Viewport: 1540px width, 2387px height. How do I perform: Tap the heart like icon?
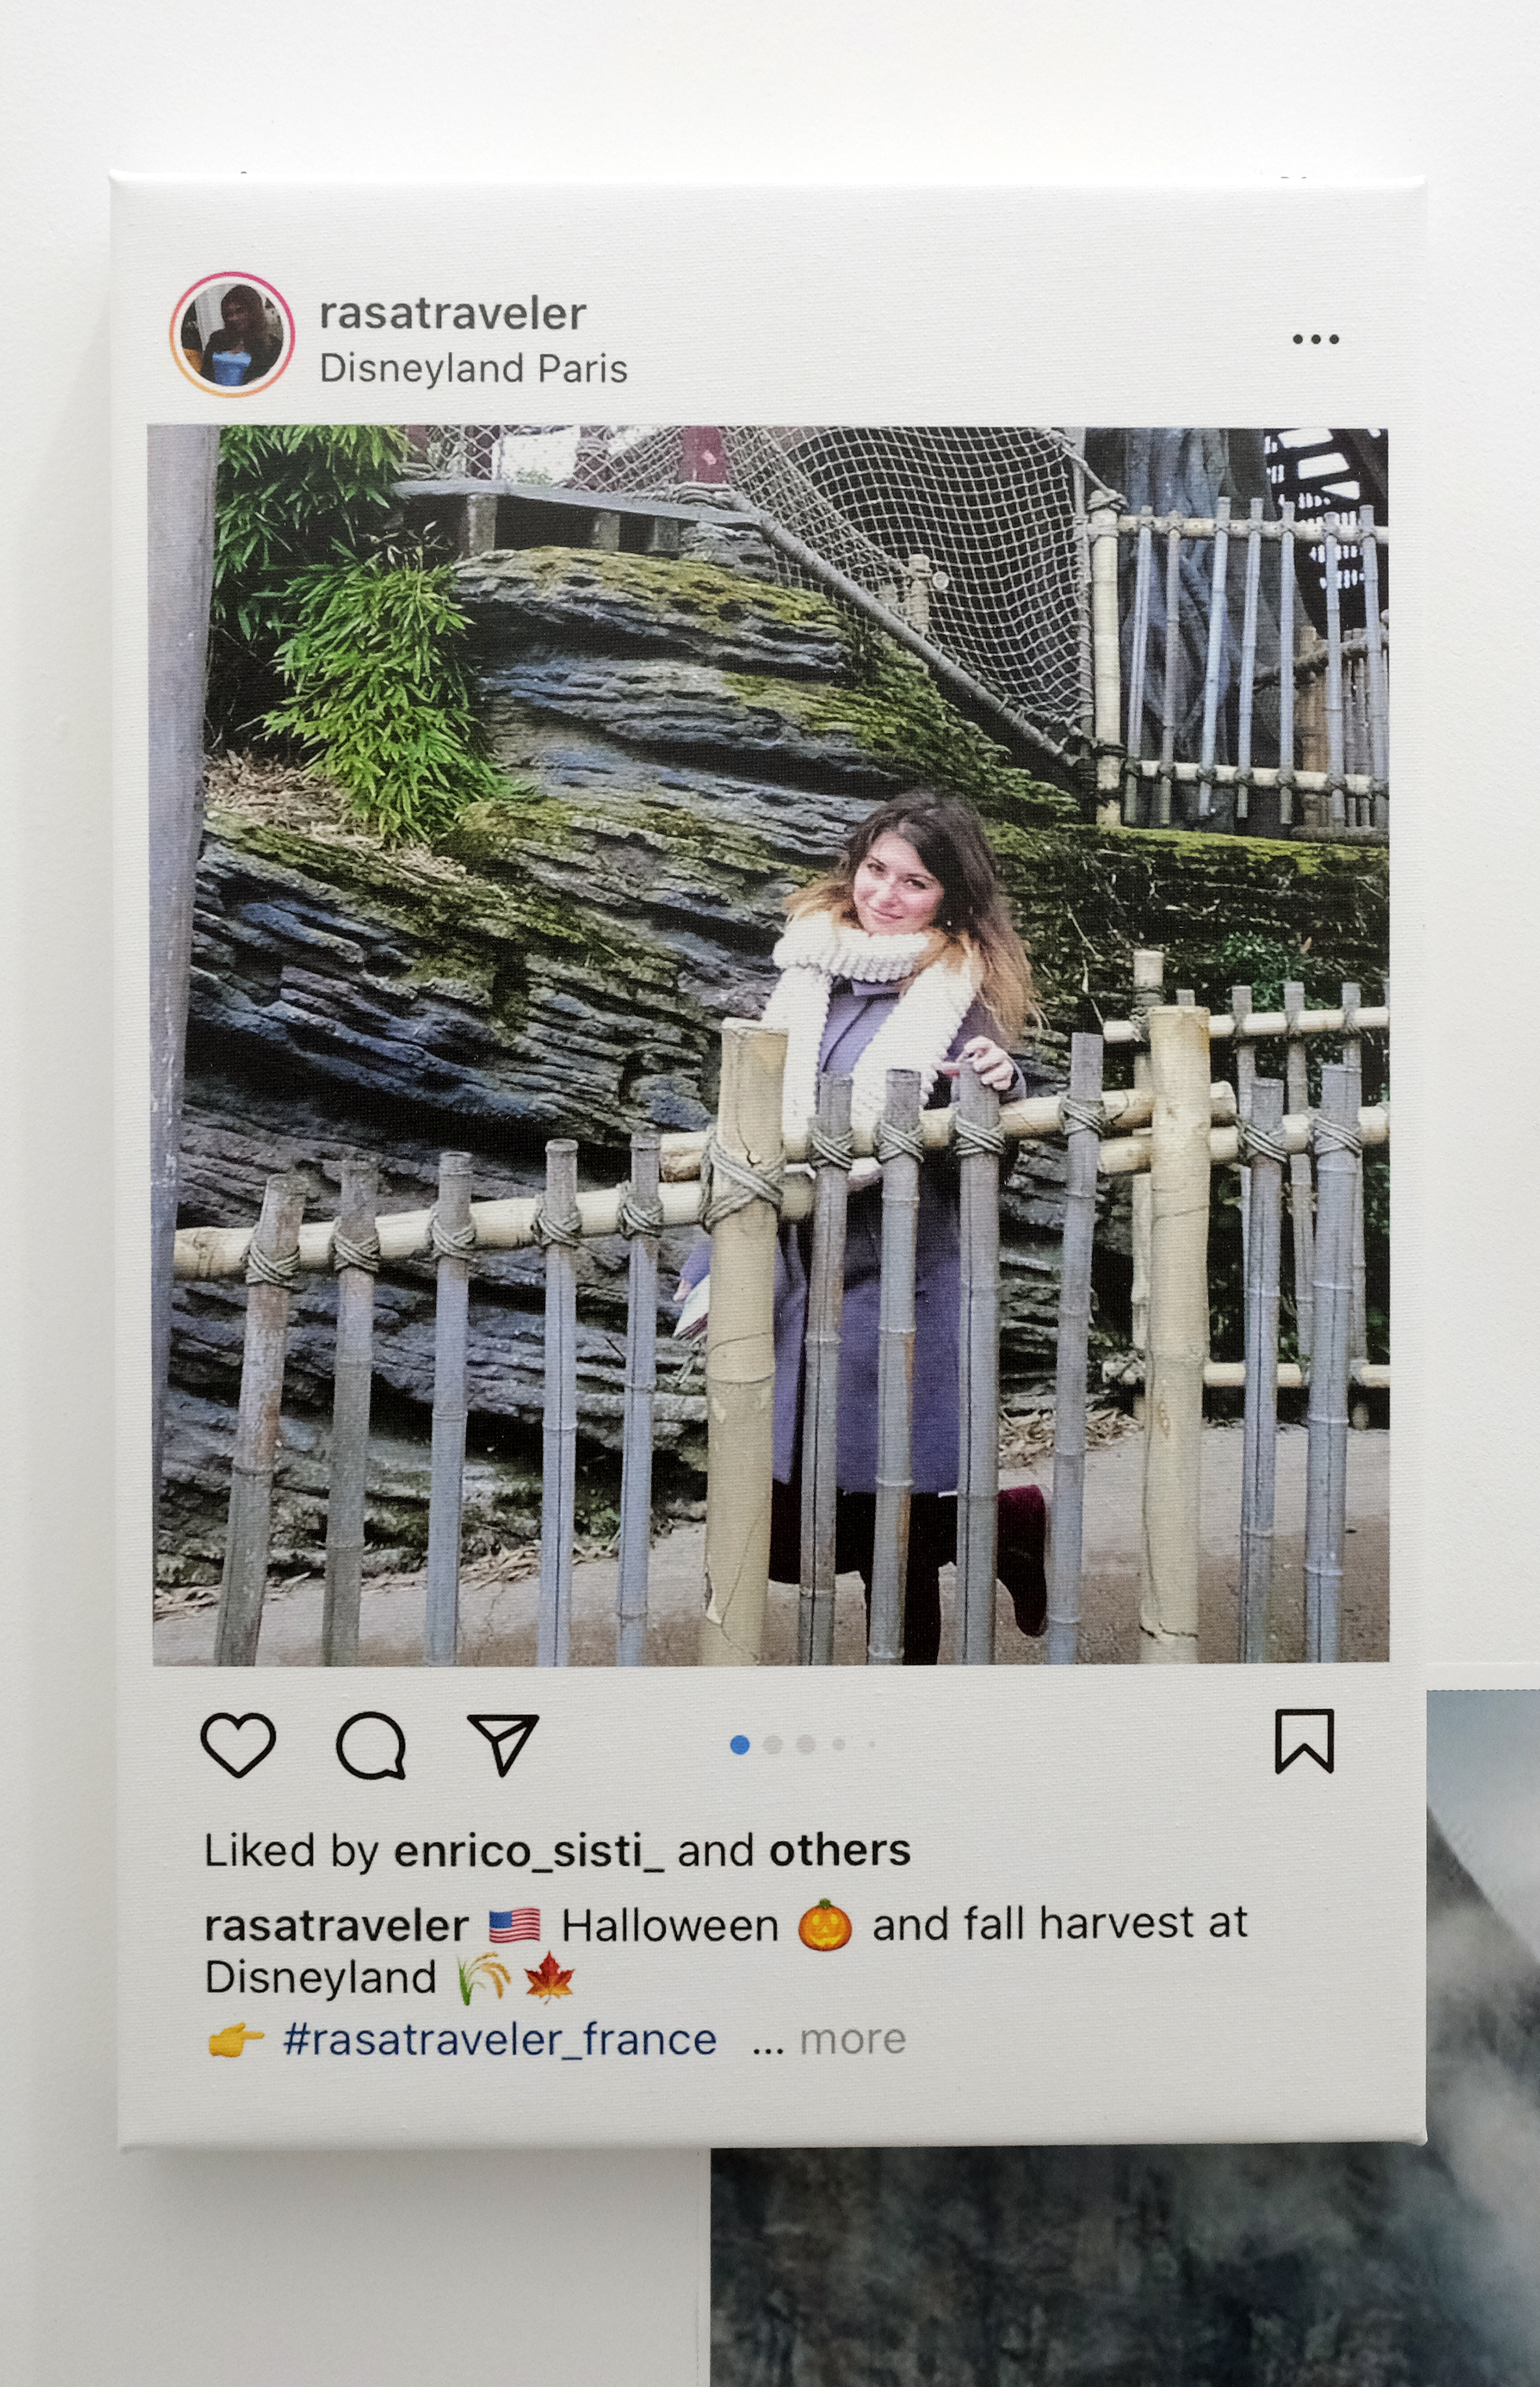[238, 1745]
